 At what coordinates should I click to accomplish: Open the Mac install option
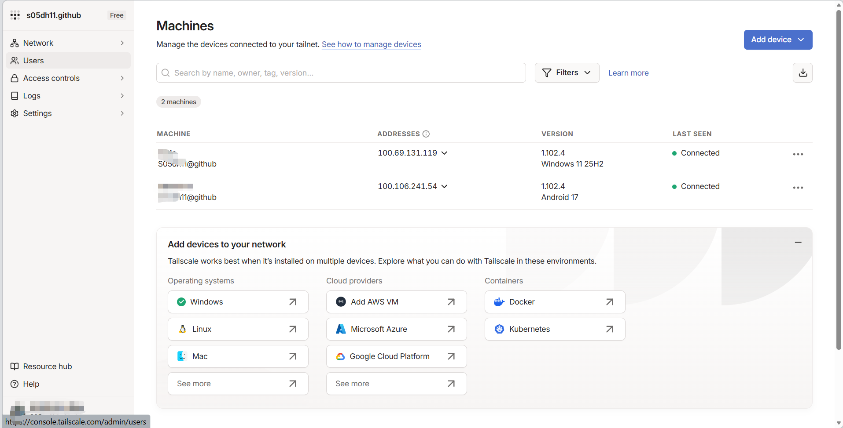(x=238, y=356)
